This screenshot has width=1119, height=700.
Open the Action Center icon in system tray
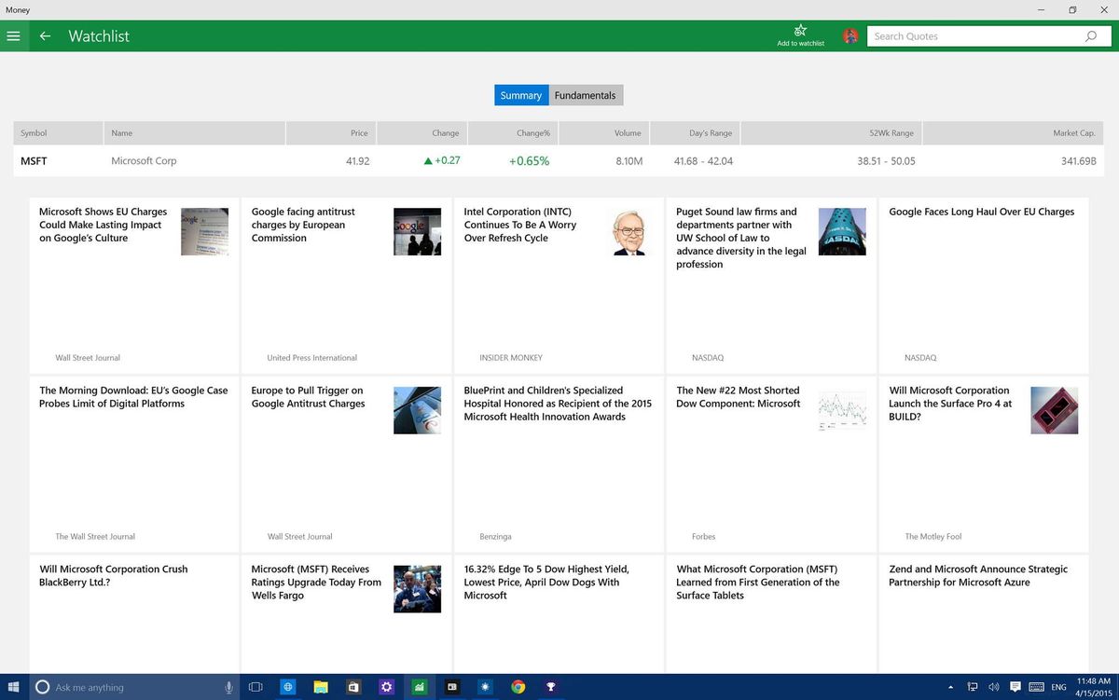1015,687
